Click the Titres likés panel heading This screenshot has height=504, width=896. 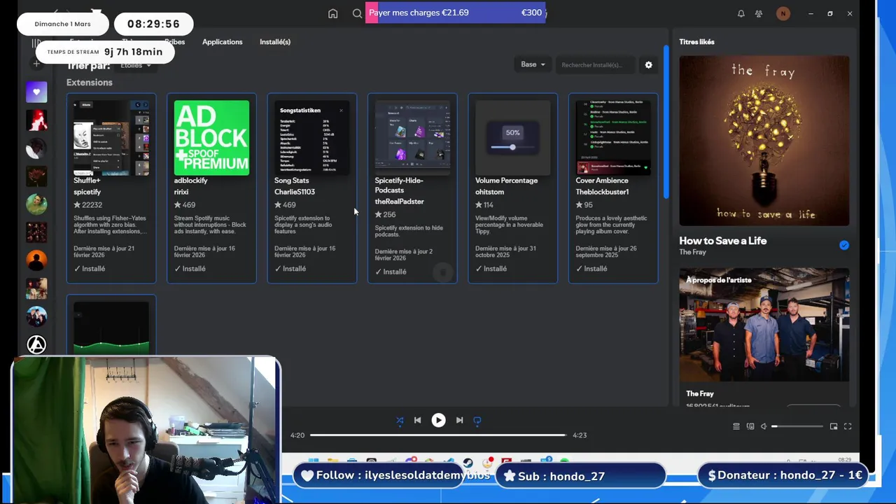click(696, 42)
